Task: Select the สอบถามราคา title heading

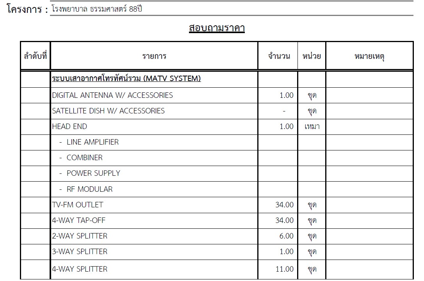Action: [x=216, y=28]
